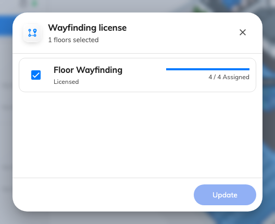Click the Wayfinding license dialog title

[87, 28]
